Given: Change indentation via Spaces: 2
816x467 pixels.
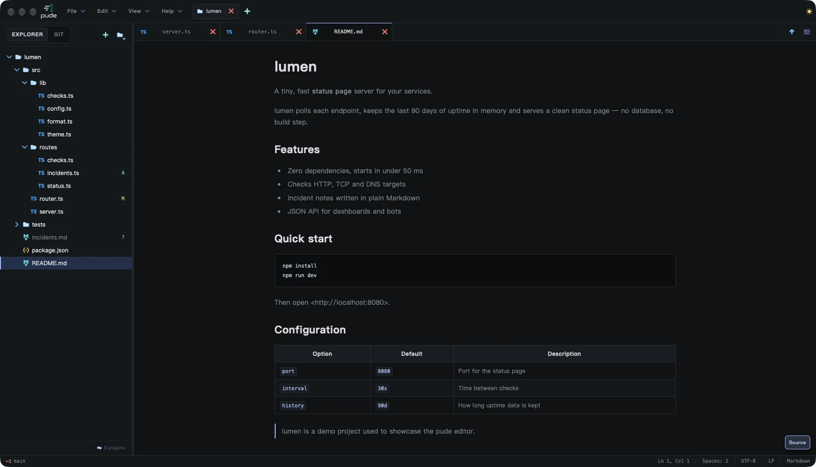Looking at the screenshot, I should point(715,461).
